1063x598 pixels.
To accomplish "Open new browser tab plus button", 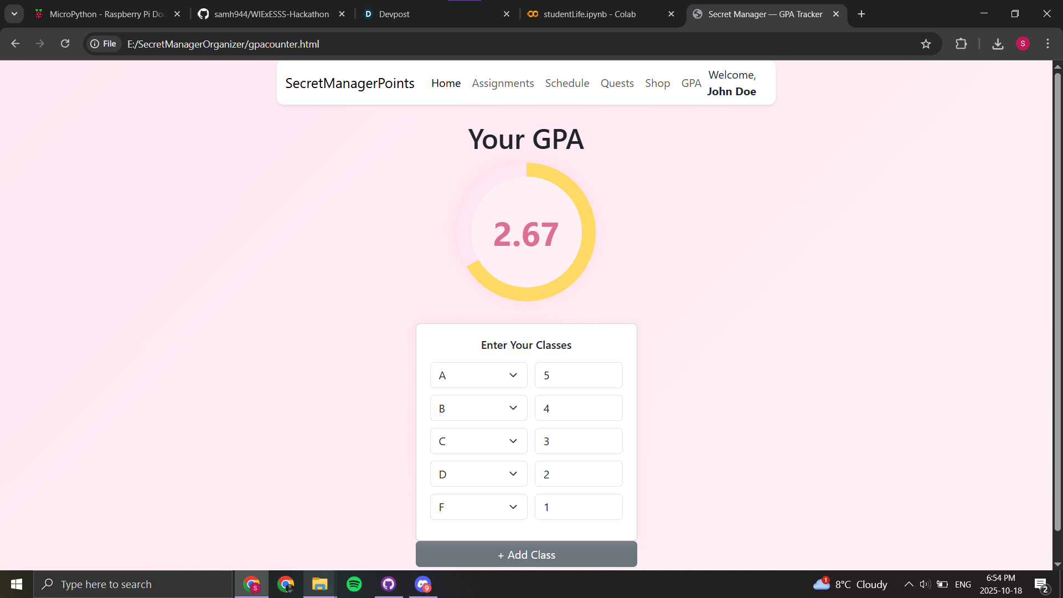I will pyautogui.click(x=861, y=14).
